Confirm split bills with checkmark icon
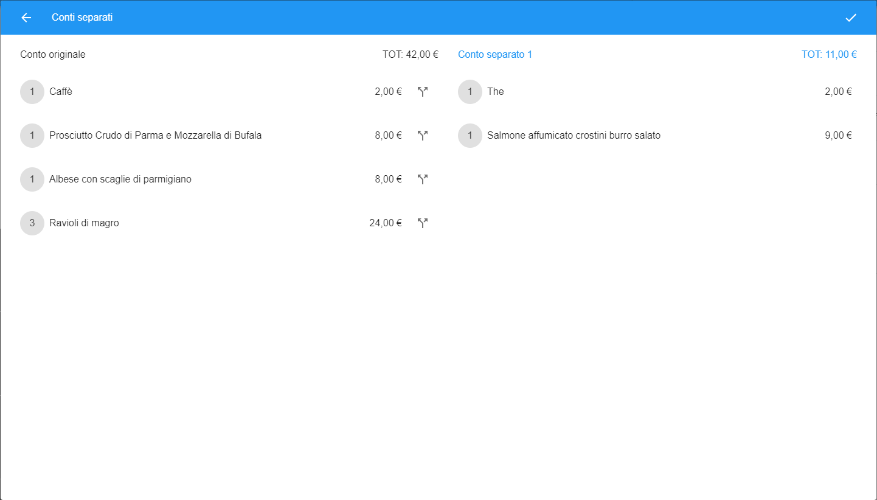This screenshot has width=877, height=500. pos(851,18)
